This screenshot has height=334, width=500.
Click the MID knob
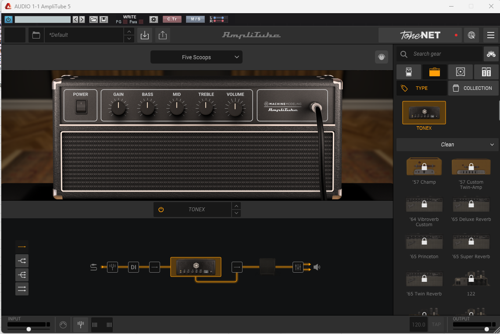[x=177, y=107]
